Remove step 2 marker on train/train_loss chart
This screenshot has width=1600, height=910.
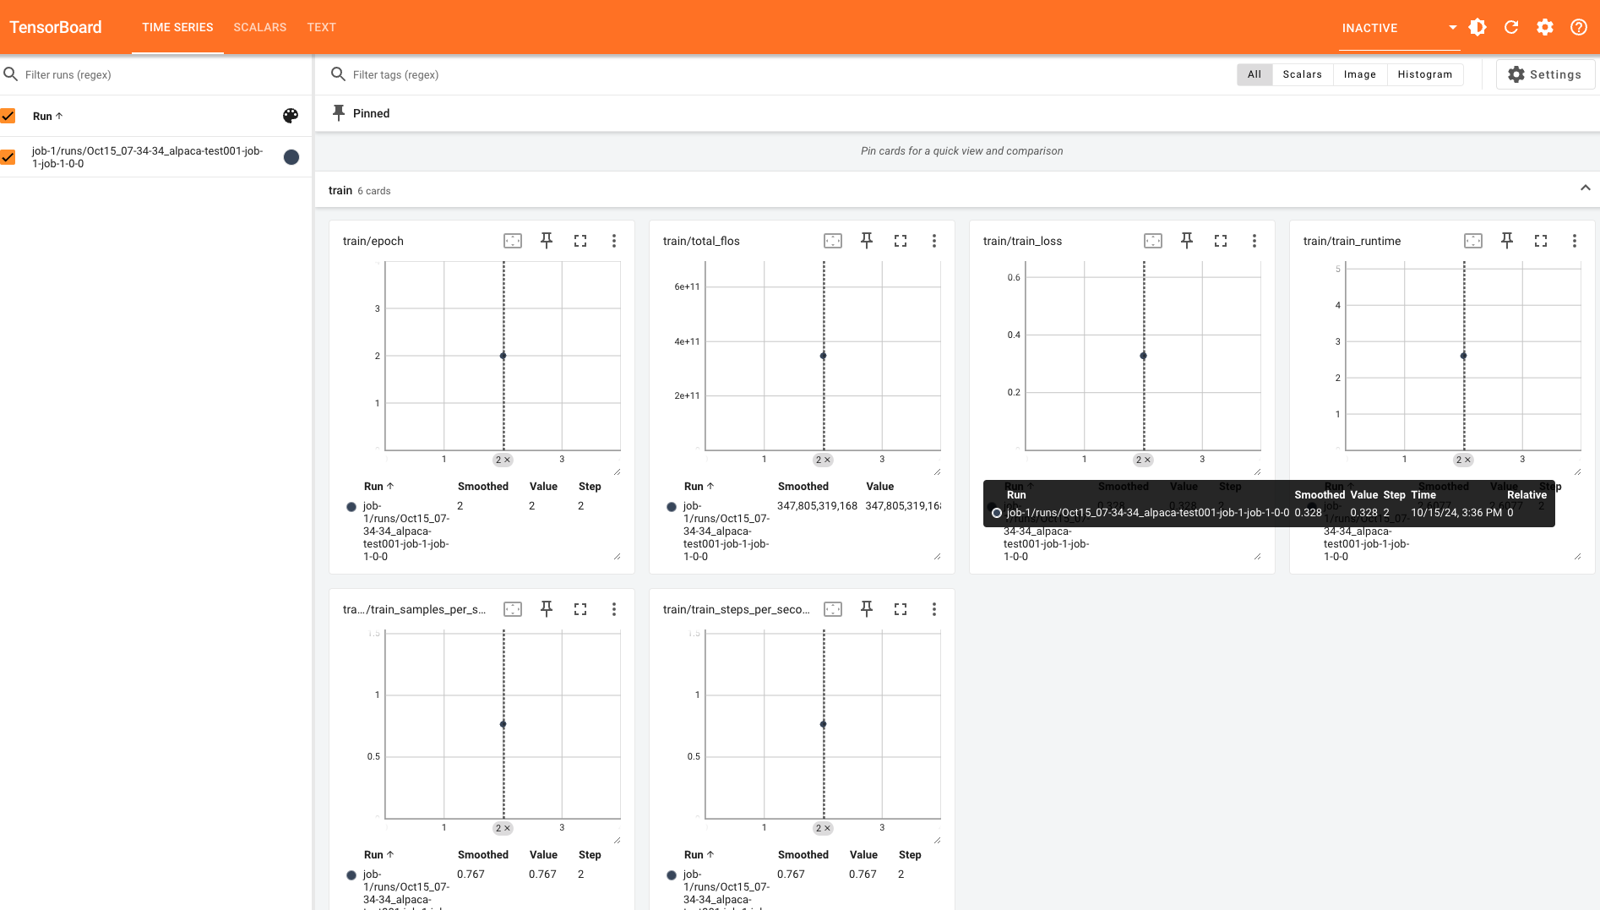[x=1148, y=460]
